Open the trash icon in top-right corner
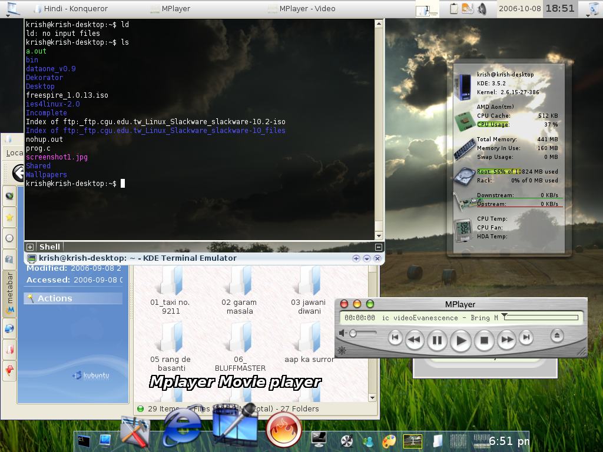This screenshot has width=603, height=452. coord(595,8)
